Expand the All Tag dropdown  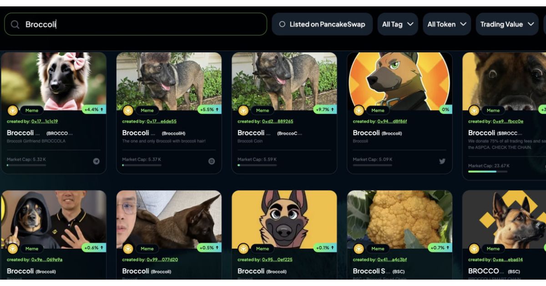pos(398,24)
